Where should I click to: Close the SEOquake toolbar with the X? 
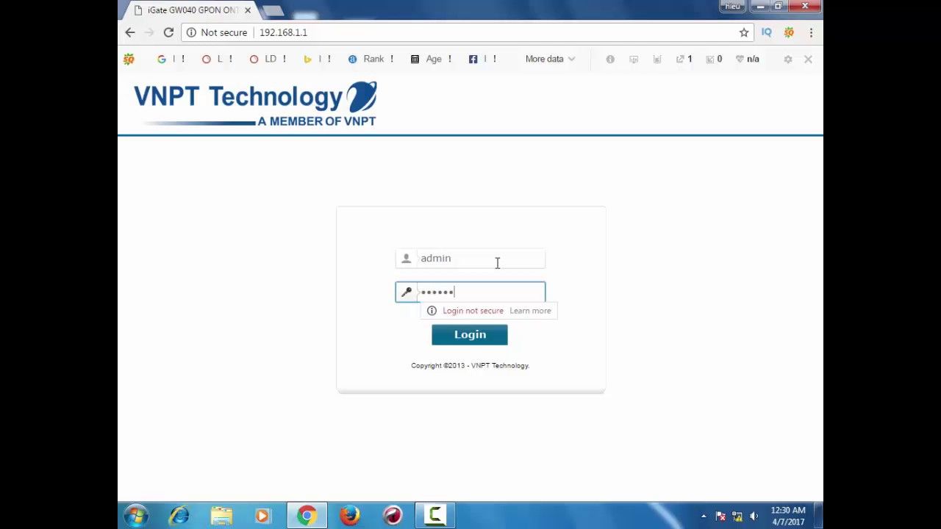808,59
